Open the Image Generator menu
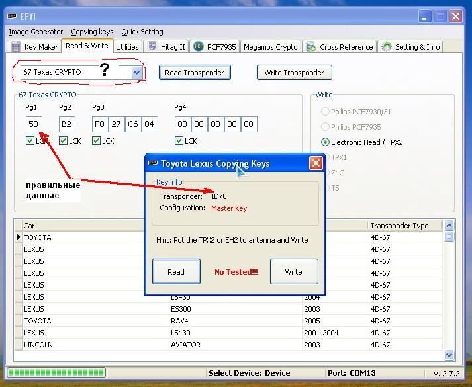Image resolution: width=472 pixels, height=387 pixels. (x=36, y=32)
